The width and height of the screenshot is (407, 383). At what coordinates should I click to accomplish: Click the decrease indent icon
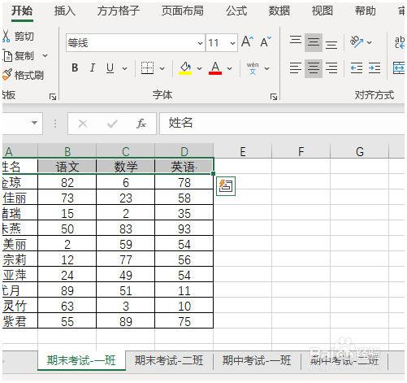(357, 68)
